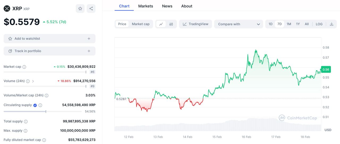This screenshot has width=340, height=144.
Task: Click Track in portfolio button
Action: click(49, 51)
